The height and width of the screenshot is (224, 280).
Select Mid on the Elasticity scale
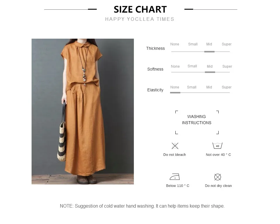[x=209, y=87]
